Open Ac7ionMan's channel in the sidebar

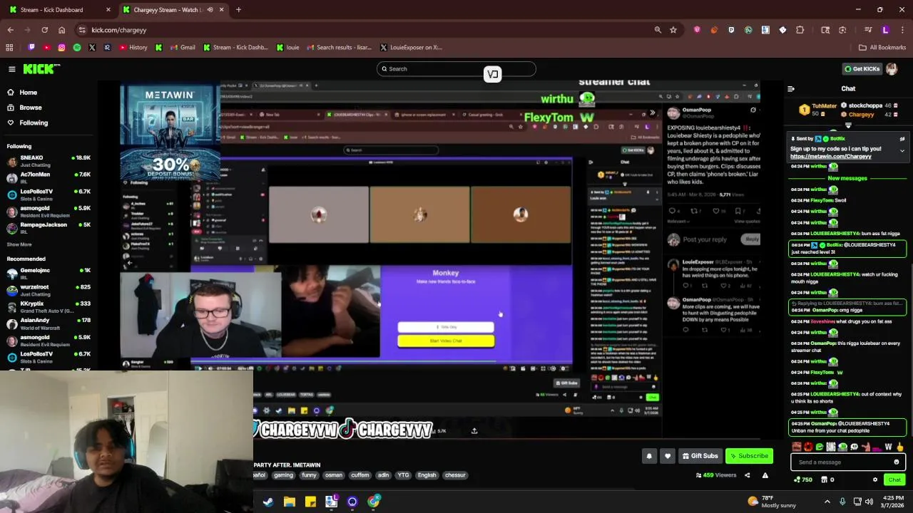pyautogui.click(x=49, y=177)
